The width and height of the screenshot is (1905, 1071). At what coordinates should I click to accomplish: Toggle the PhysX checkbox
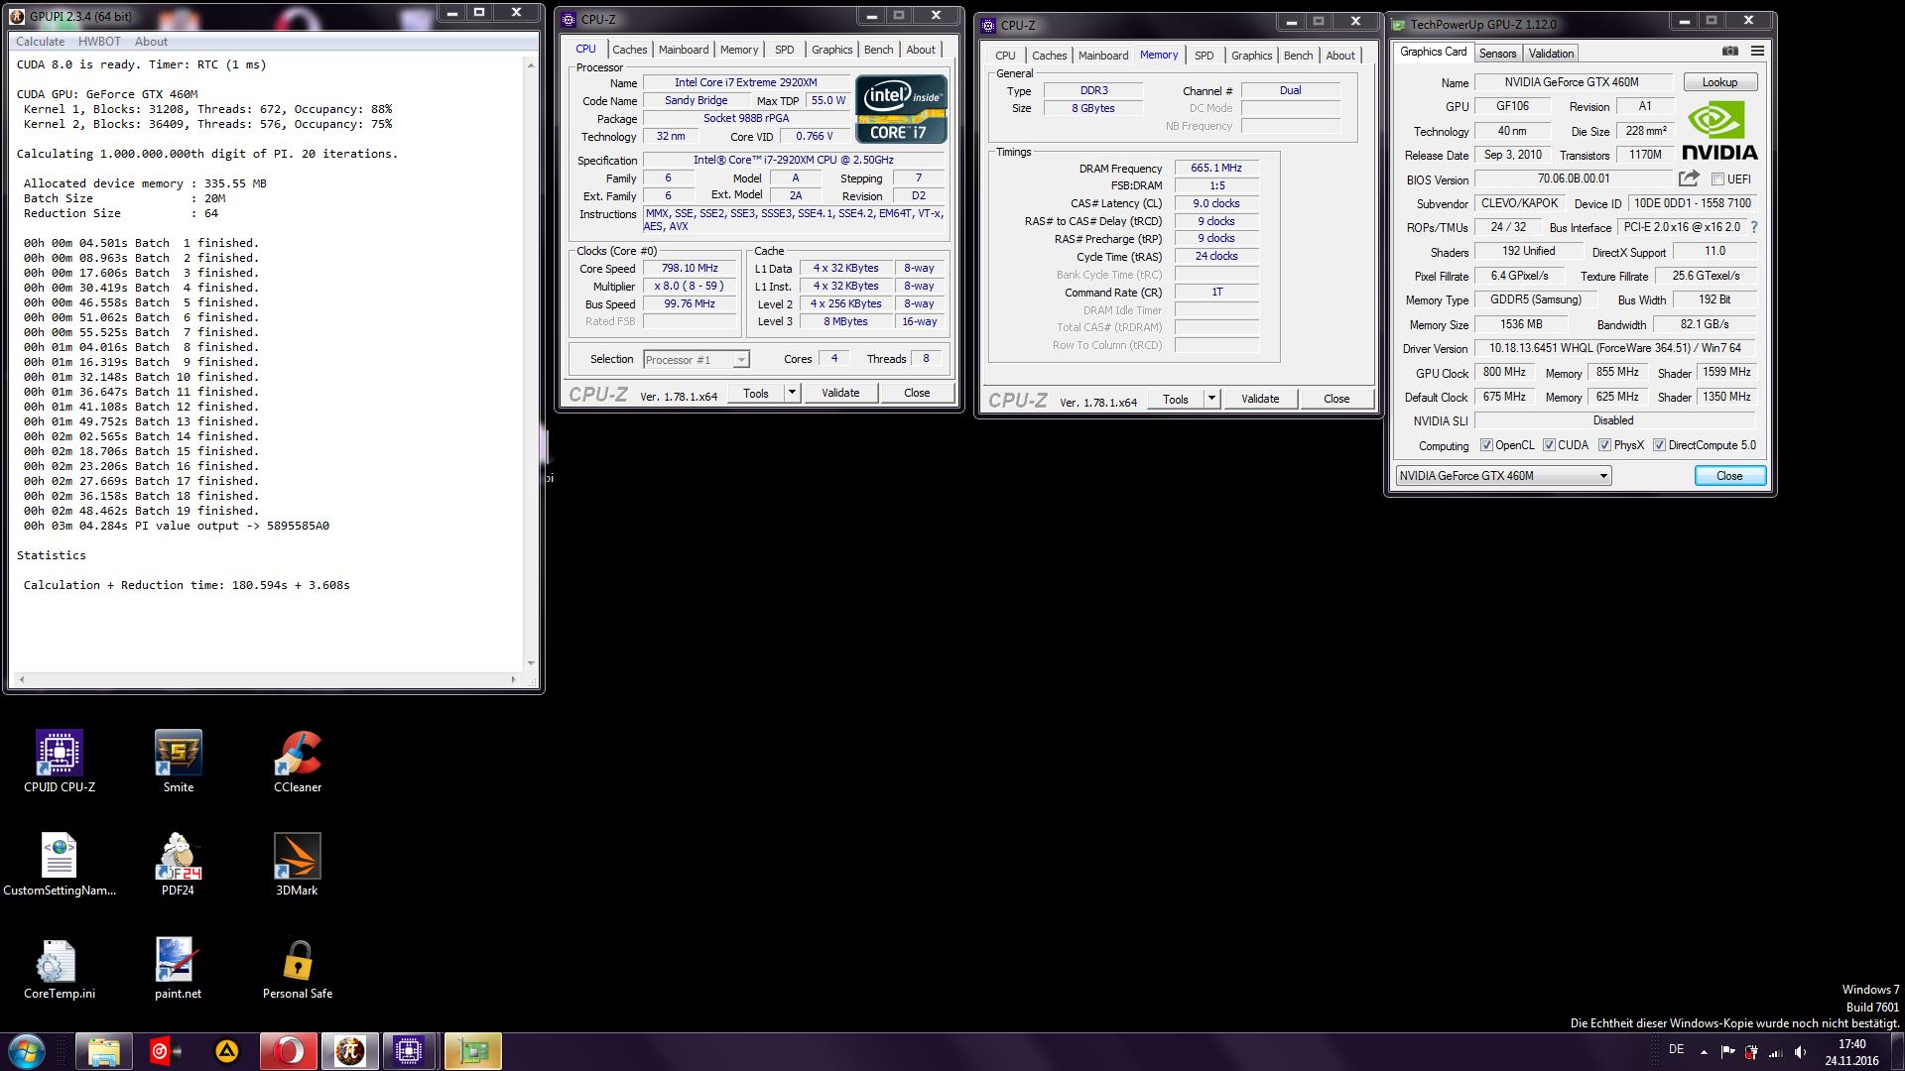click(1604, 445)
